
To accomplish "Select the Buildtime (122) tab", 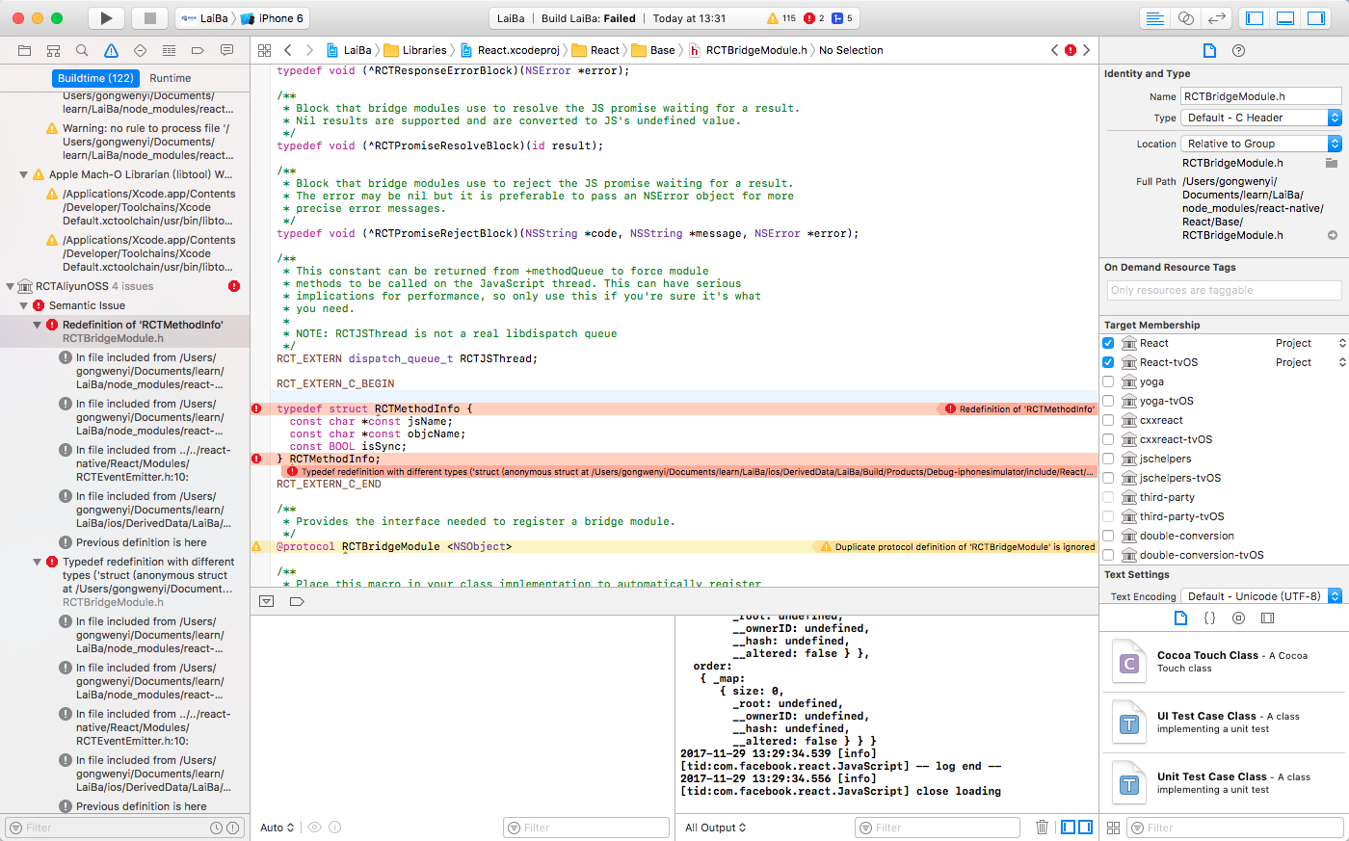I will [x=95, y=78].
